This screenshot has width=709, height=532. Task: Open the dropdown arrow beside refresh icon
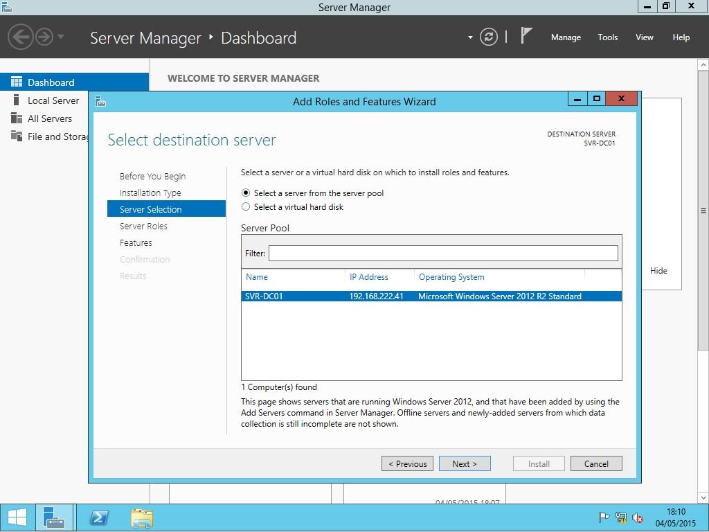click(x=470, y=37)
